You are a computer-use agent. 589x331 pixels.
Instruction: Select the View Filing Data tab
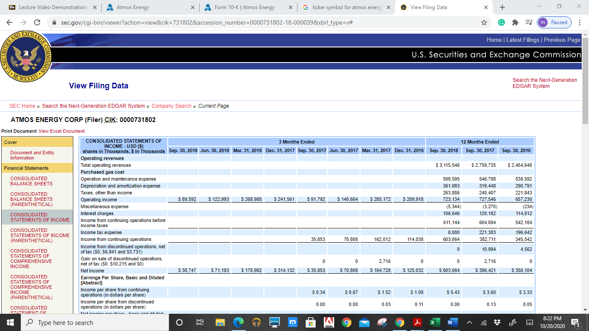[x=430, y=7]
